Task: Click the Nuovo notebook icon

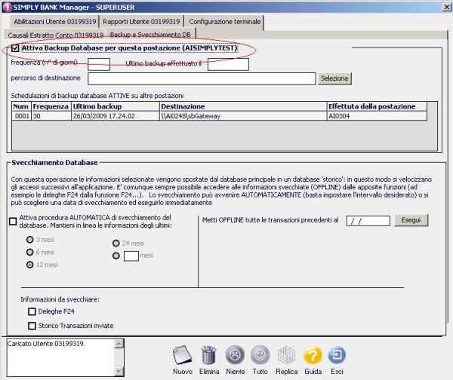Action: click(182, 355)
